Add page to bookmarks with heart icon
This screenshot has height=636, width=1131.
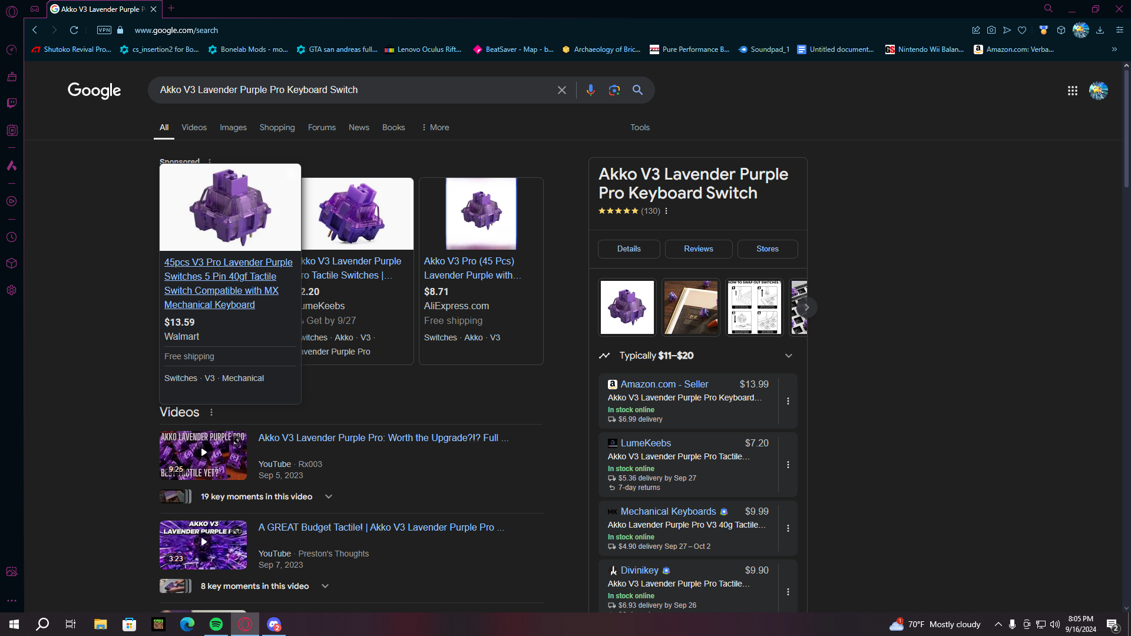pos(1022,30)
